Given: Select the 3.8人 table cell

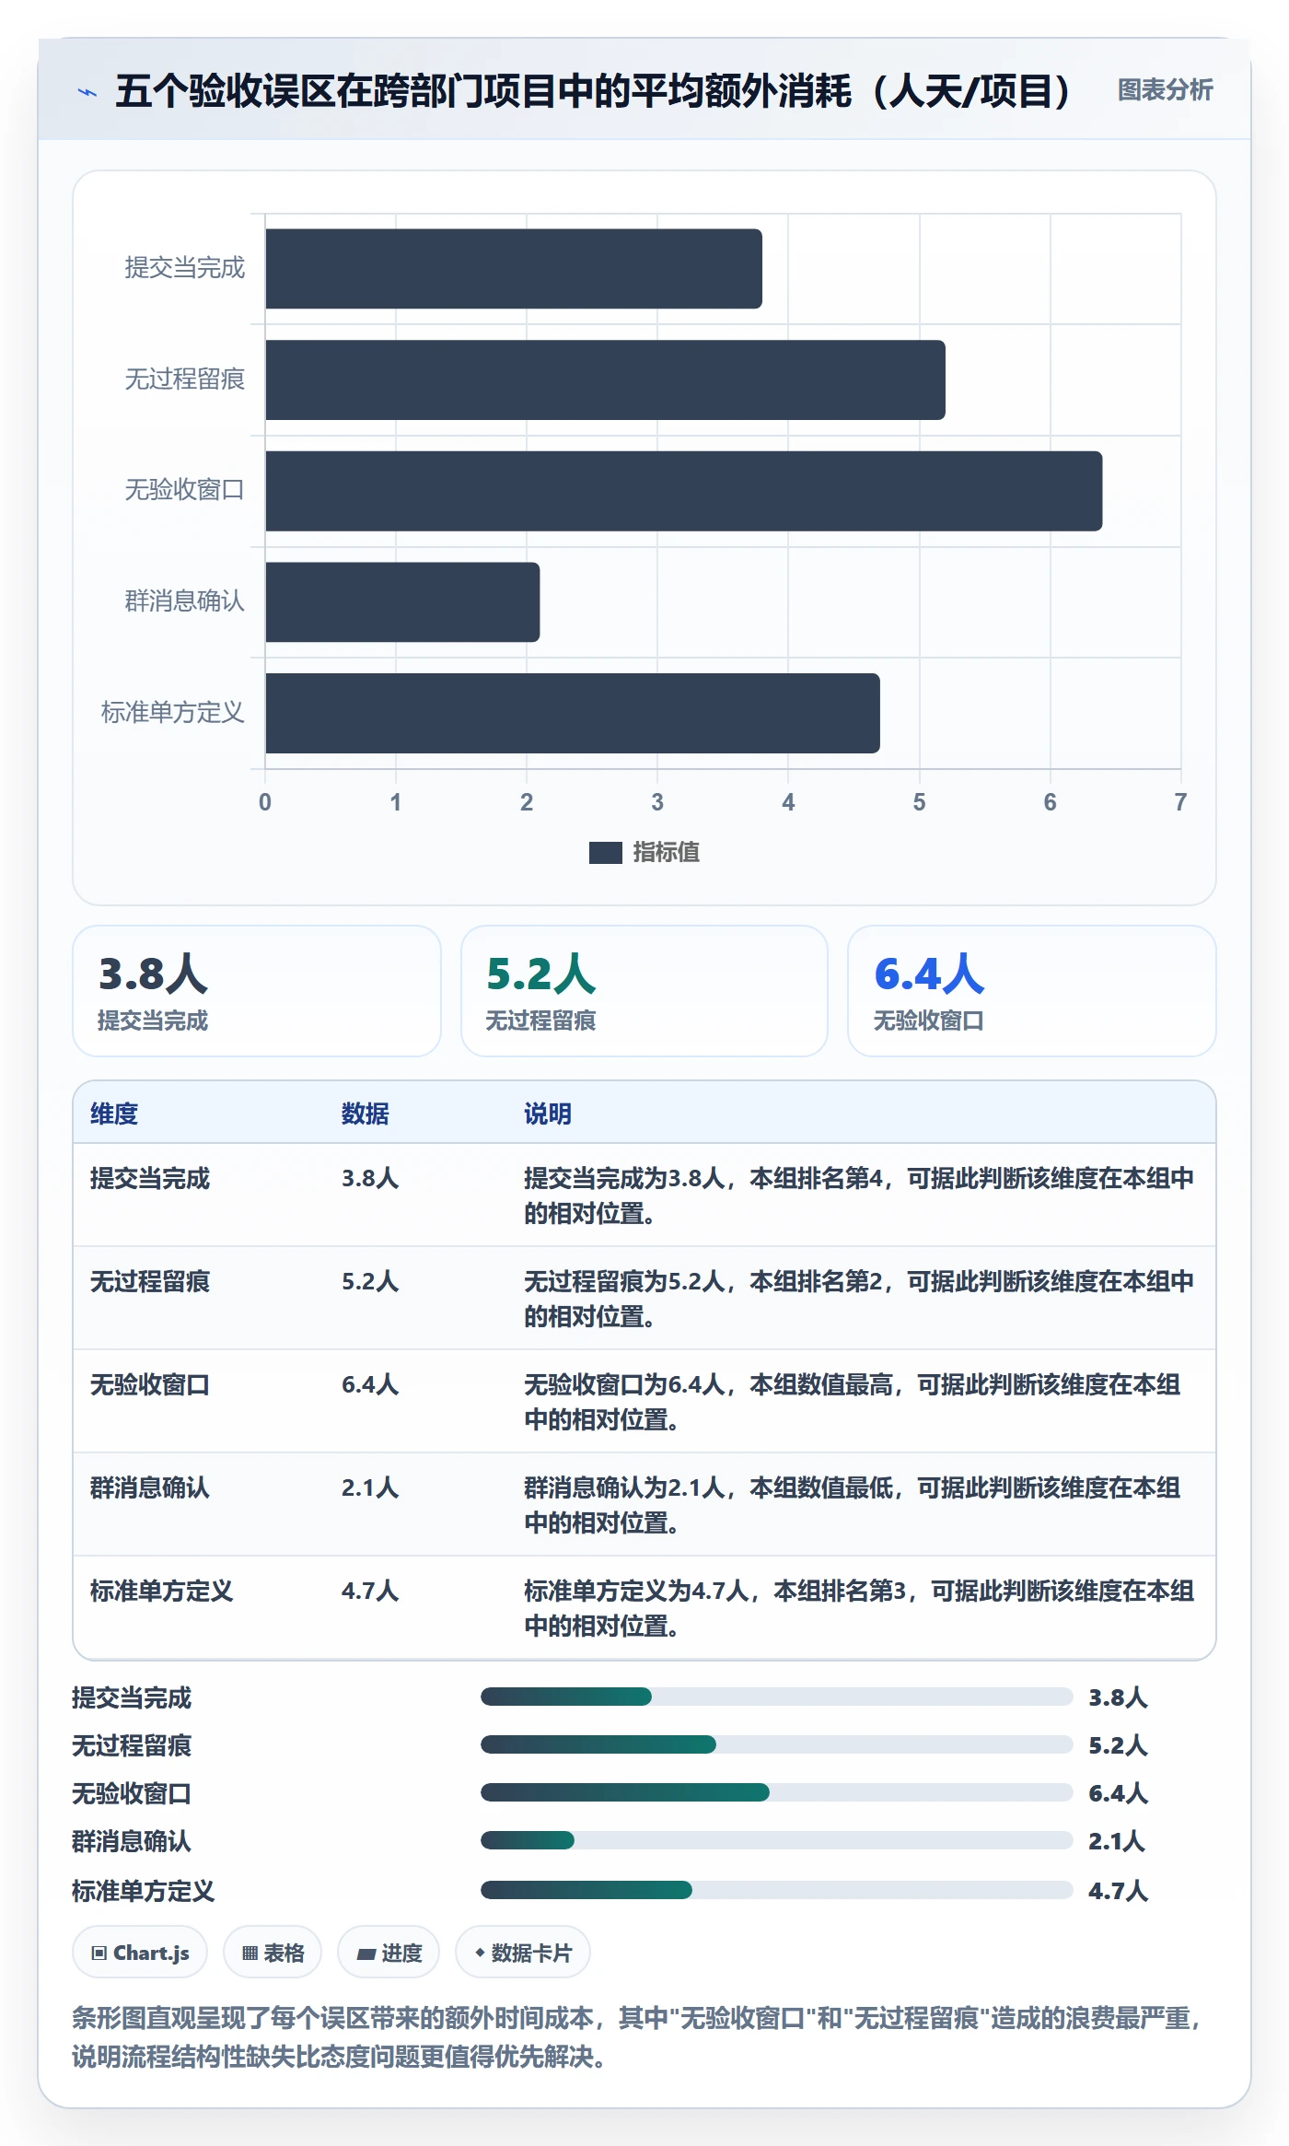Looking at the screenshot, I should 370,1179.
